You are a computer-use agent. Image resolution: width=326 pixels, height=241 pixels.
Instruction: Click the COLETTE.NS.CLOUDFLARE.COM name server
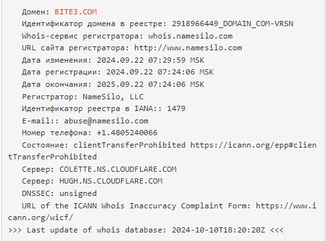click(118, 169)
